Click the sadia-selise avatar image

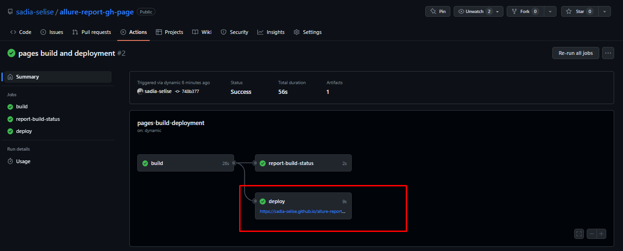coord(140,92)
